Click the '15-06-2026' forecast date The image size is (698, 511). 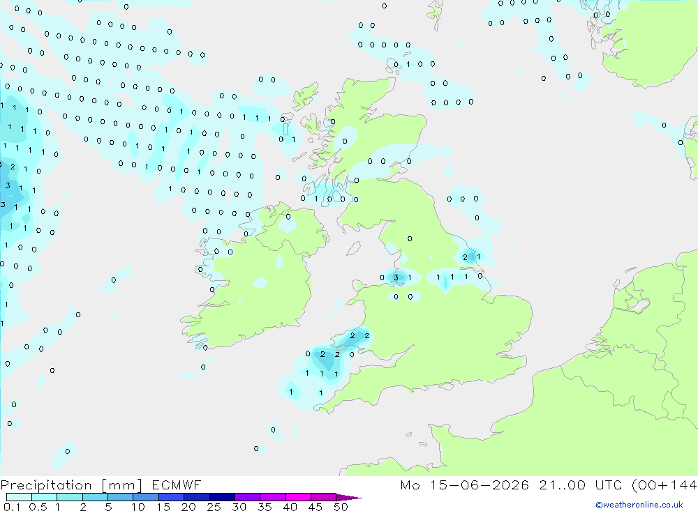click(480, 485)
